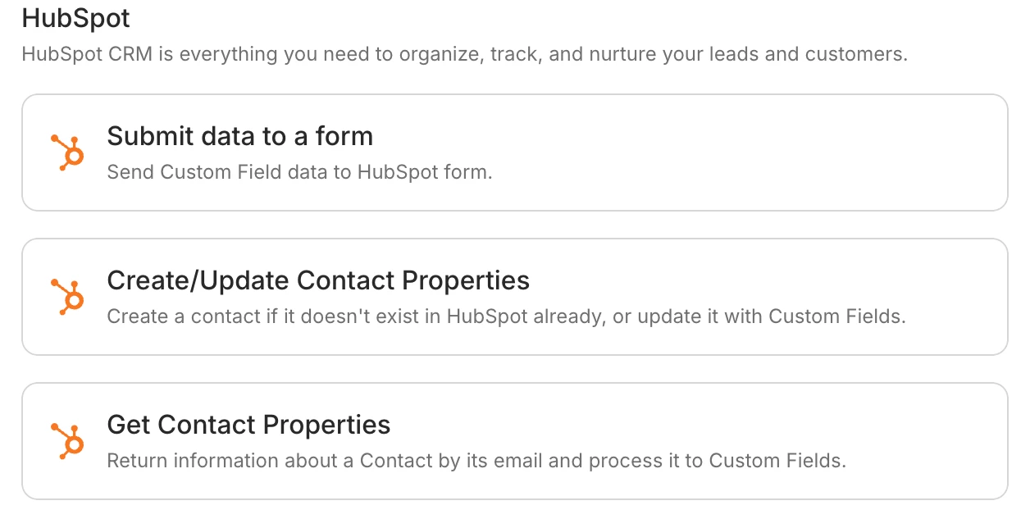Click the HubSpot icon beside Get Contact Properties
The width and height of the screenshot is (1030, 528).
click(x=67, y=441)
